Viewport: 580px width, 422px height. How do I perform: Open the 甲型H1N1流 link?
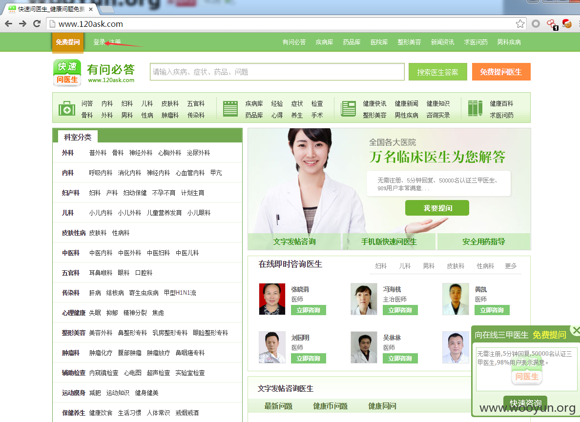point(180,293)
